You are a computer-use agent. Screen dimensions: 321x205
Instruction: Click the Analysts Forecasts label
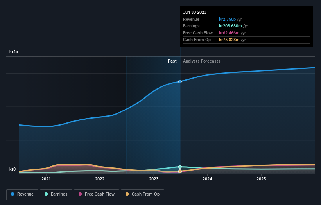coord(202,61)
